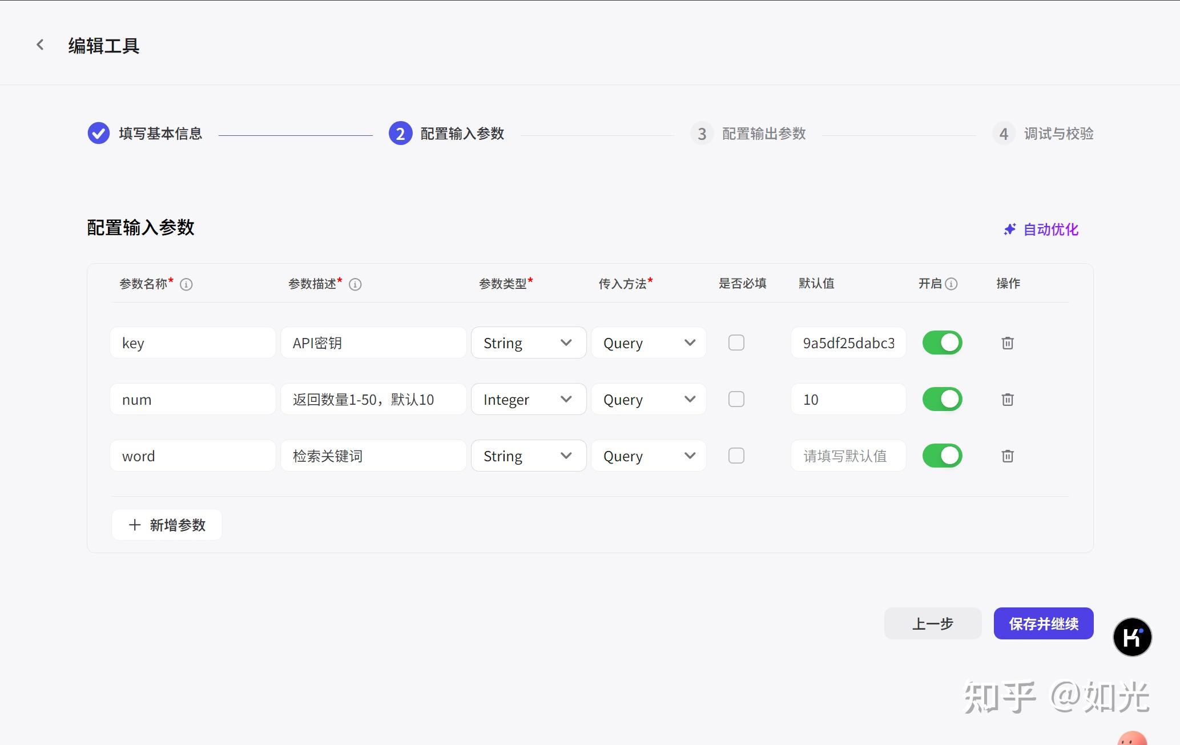
Task: Click the 新增参数 button
Action: point(167,525)
